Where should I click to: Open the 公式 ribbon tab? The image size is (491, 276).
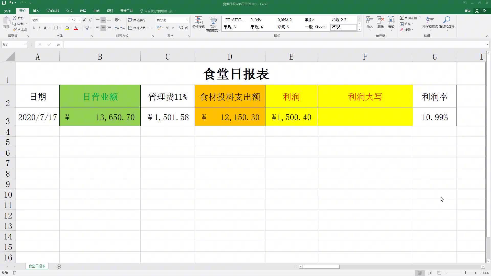tap(69, 11)
